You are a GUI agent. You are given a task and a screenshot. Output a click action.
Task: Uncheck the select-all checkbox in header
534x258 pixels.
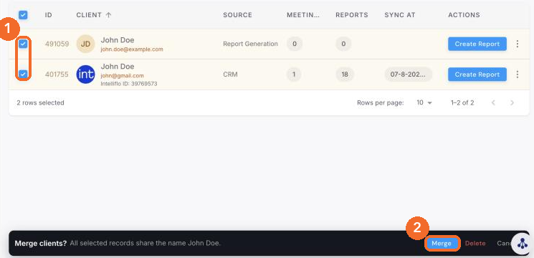pos(23,15)
